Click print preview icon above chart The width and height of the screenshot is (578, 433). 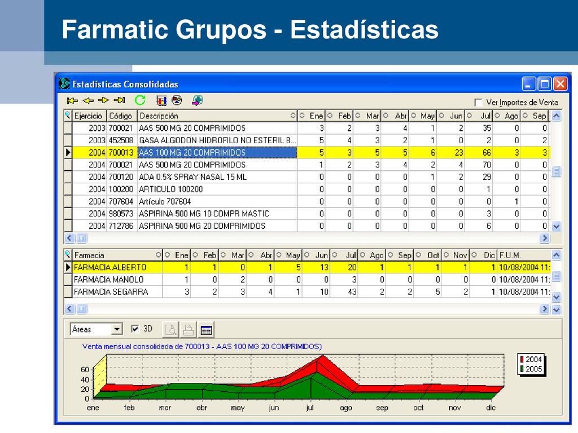170,329
